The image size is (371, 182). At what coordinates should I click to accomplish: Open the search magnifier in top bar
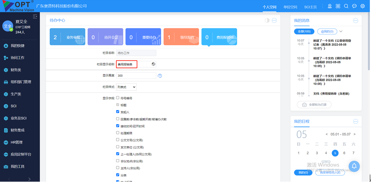(346, 6)
